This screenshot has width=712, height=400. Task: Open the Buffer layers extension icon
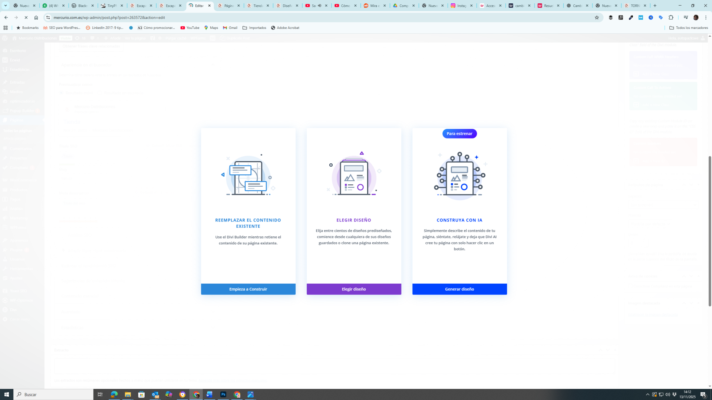pyautogui.click(x=611, y=17)
